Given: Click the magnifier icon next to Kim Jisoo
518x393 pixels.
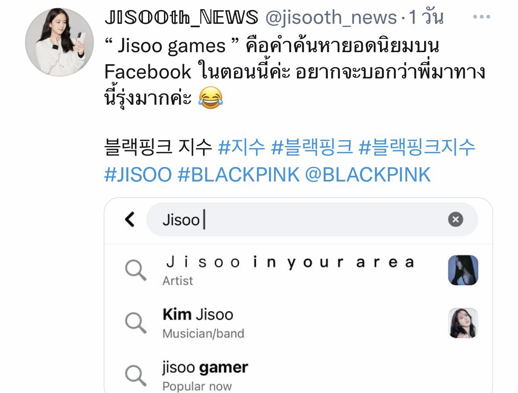Looking at the screenshot, I should 136,323.
